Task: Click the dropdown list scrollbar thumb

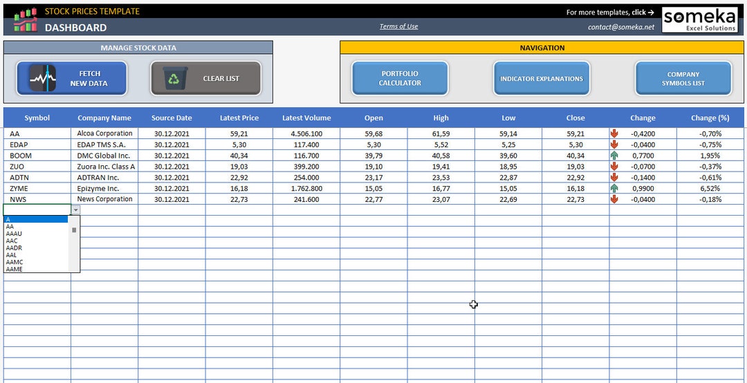Action: 74,230
